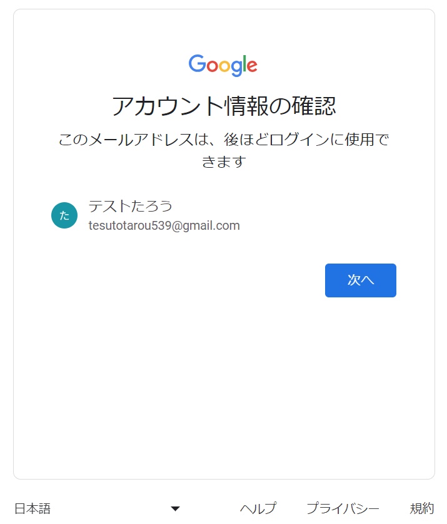The image size is (447, 524).
Task: Click the Google logo
Action: [x=223, y=66]
